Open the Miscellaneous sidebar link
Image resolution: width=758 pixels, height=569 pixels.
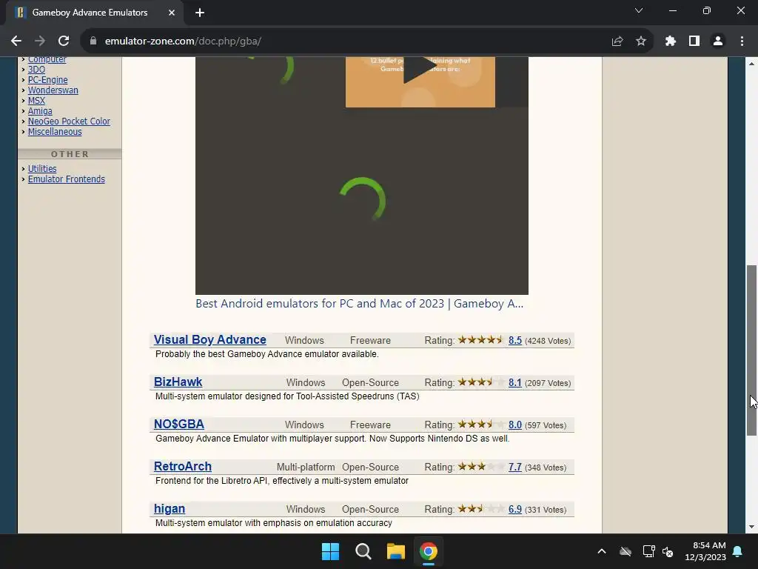pos(55,132)
